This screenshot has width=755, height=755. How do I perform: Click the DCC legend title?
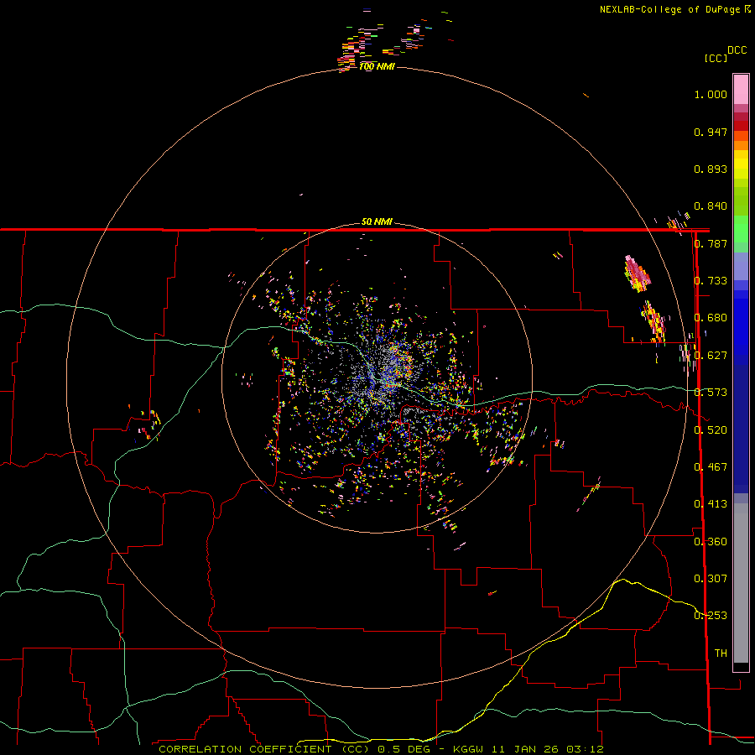pyautogui.click(x=737, y=50)
